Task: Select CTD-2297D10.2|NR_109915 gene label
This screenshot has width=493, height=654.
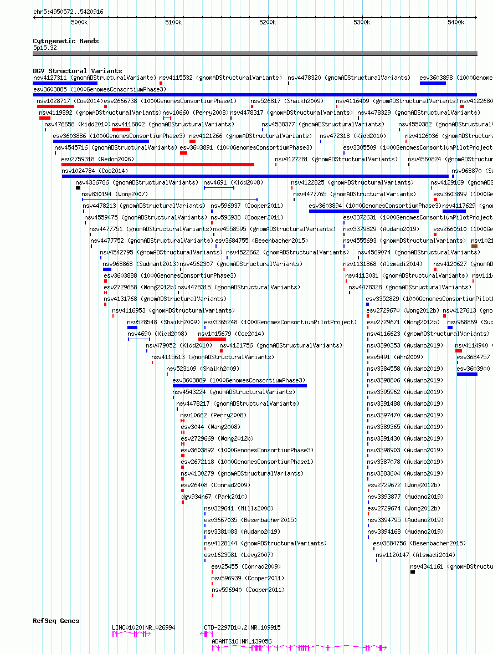Action: click(x=242, y=627)
